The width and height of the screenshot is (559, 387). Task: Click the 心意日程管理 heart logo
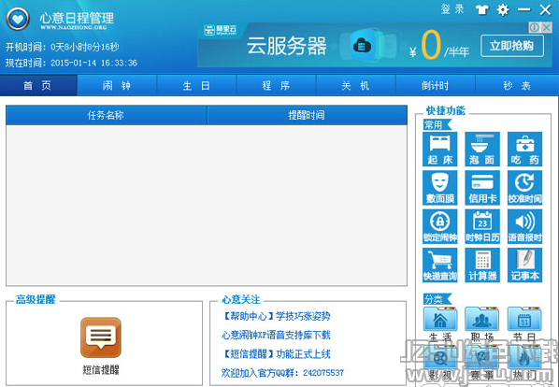pyautogui.click(x=18, y=19)
